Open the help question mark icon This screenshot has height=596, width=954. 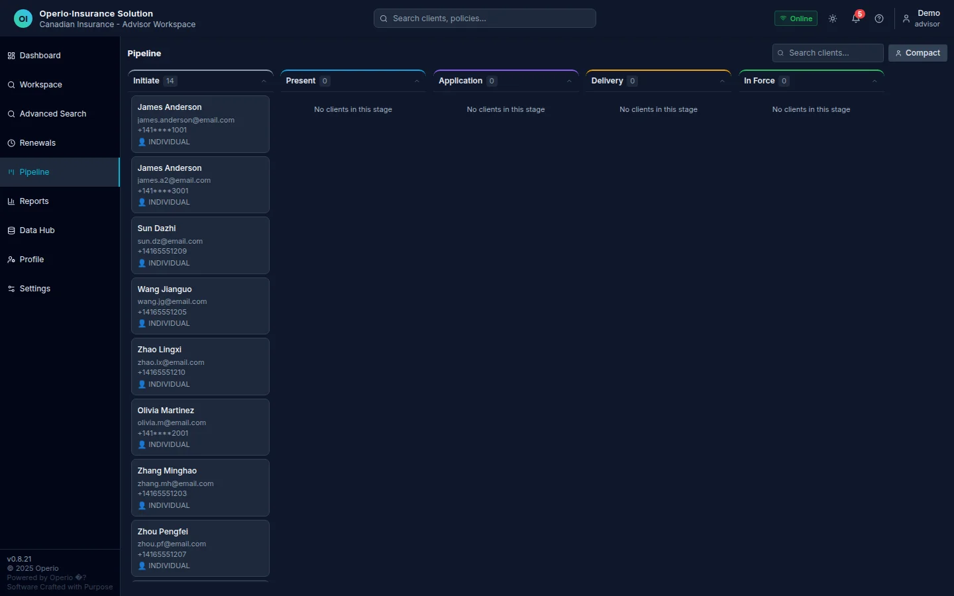tap(879, 19)
